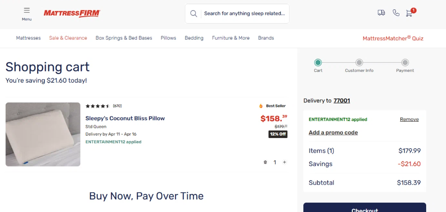Viewport: 446px width, 212px height.
Task: Click 'Std Queen' size text
Action: (96, 127)
